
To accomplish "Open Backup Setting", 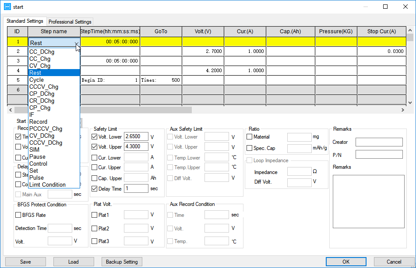I will click(122, 261).
